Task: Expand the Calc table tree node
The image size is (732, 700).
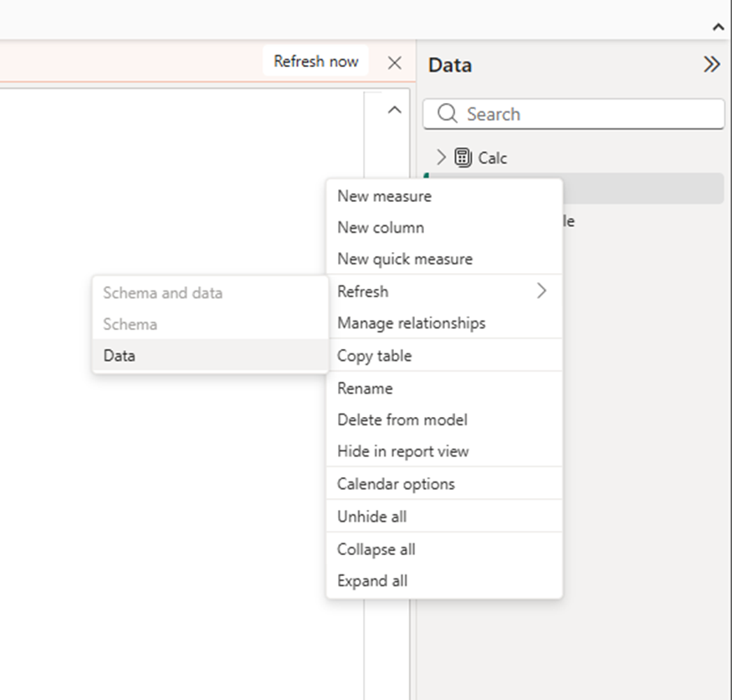Action: [x=442, y=157]
